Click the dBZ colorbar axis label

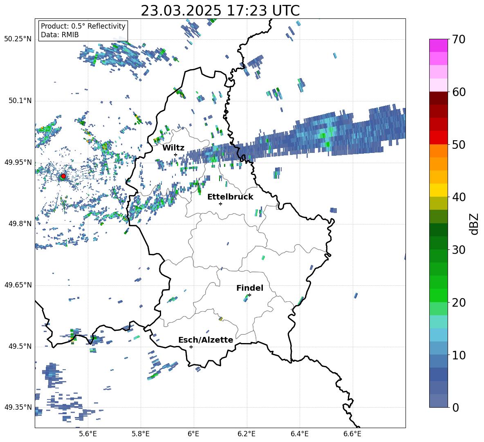[x=475, y=224]
